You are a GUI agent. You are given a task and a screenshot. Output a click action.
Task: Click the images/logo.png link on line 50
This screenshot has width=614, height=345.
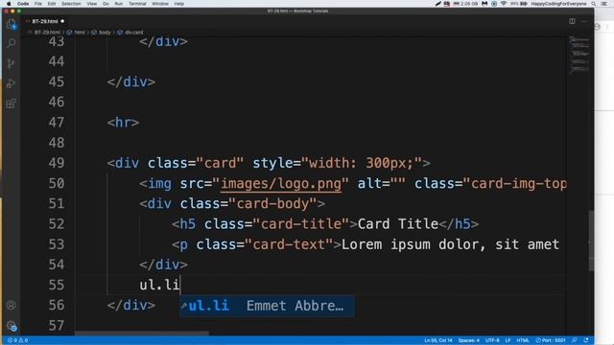pos(281,183)
